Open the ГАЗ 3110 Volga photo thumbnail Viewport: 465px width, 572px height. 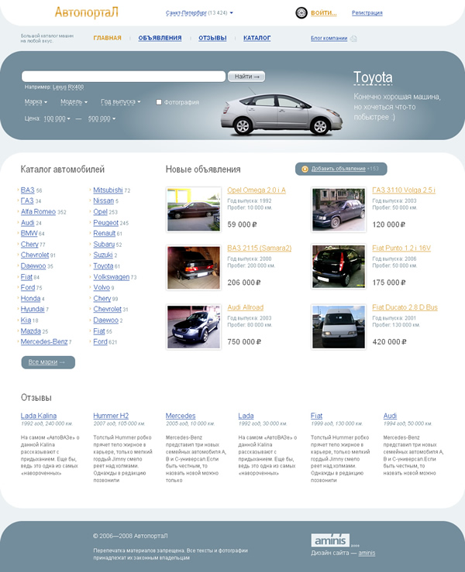click(339, 210)
